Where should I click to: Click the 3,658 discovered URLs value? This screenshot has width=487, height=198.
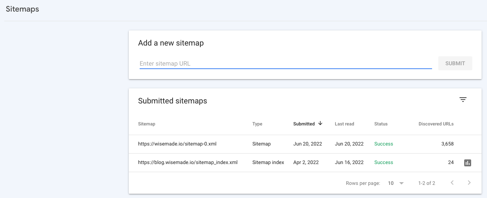point(447,144)
